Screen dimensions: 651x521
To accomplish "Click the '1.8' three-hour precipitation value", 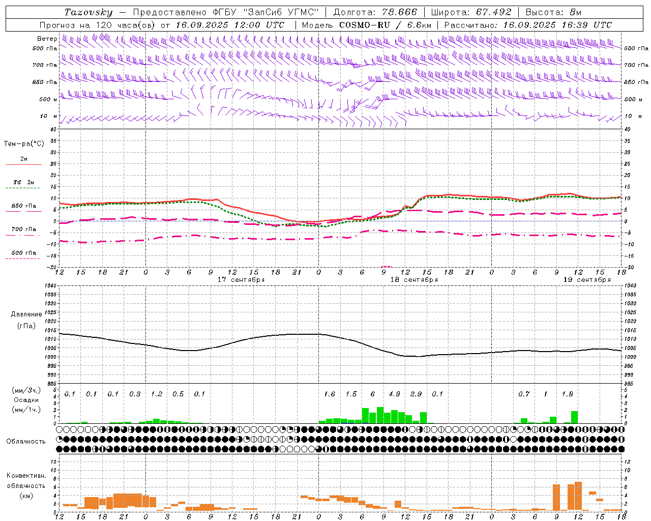I will coord(567,394).
